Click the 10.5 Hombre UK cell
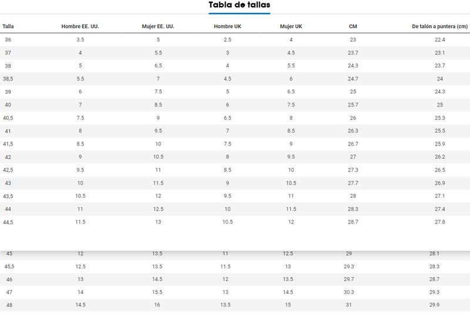Screen dimensions: 470x314 [x=227, y=222]
